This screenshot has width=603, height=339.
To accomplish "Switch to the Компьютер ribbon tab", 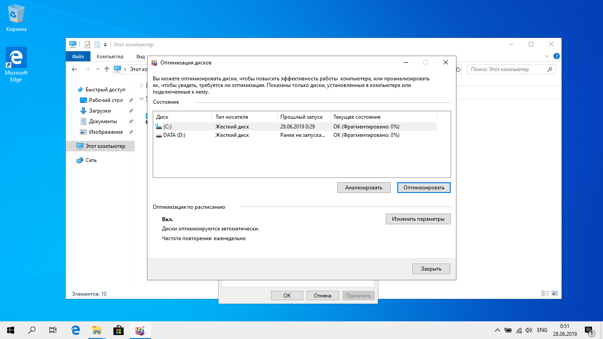I will [x=110, y=56].
